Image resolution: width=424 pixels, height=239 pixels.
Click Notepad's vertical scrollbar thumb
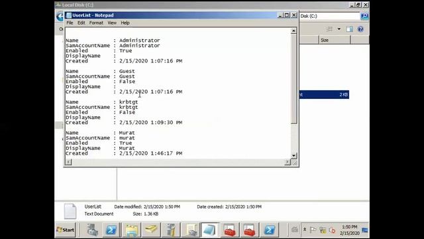[x=293, y=78]
